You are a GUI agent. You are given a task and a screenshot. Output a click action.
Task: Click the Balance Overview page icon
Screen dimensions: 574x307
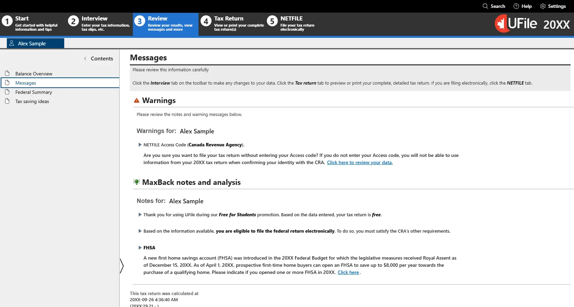[7, 73]
